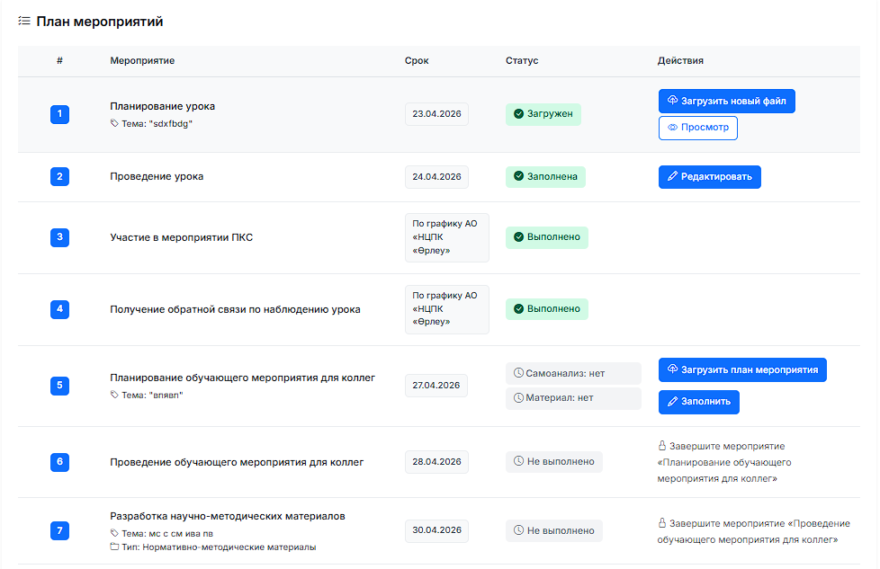Click the clock icon in Материал: нет
The height and width of the screenshot is (569, 880).
point(518,397)
